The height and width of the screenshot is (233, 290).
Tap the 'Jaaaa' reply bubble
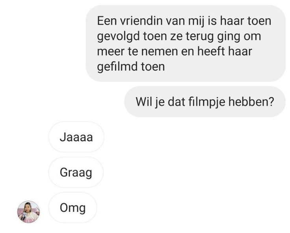coord(76,137)
